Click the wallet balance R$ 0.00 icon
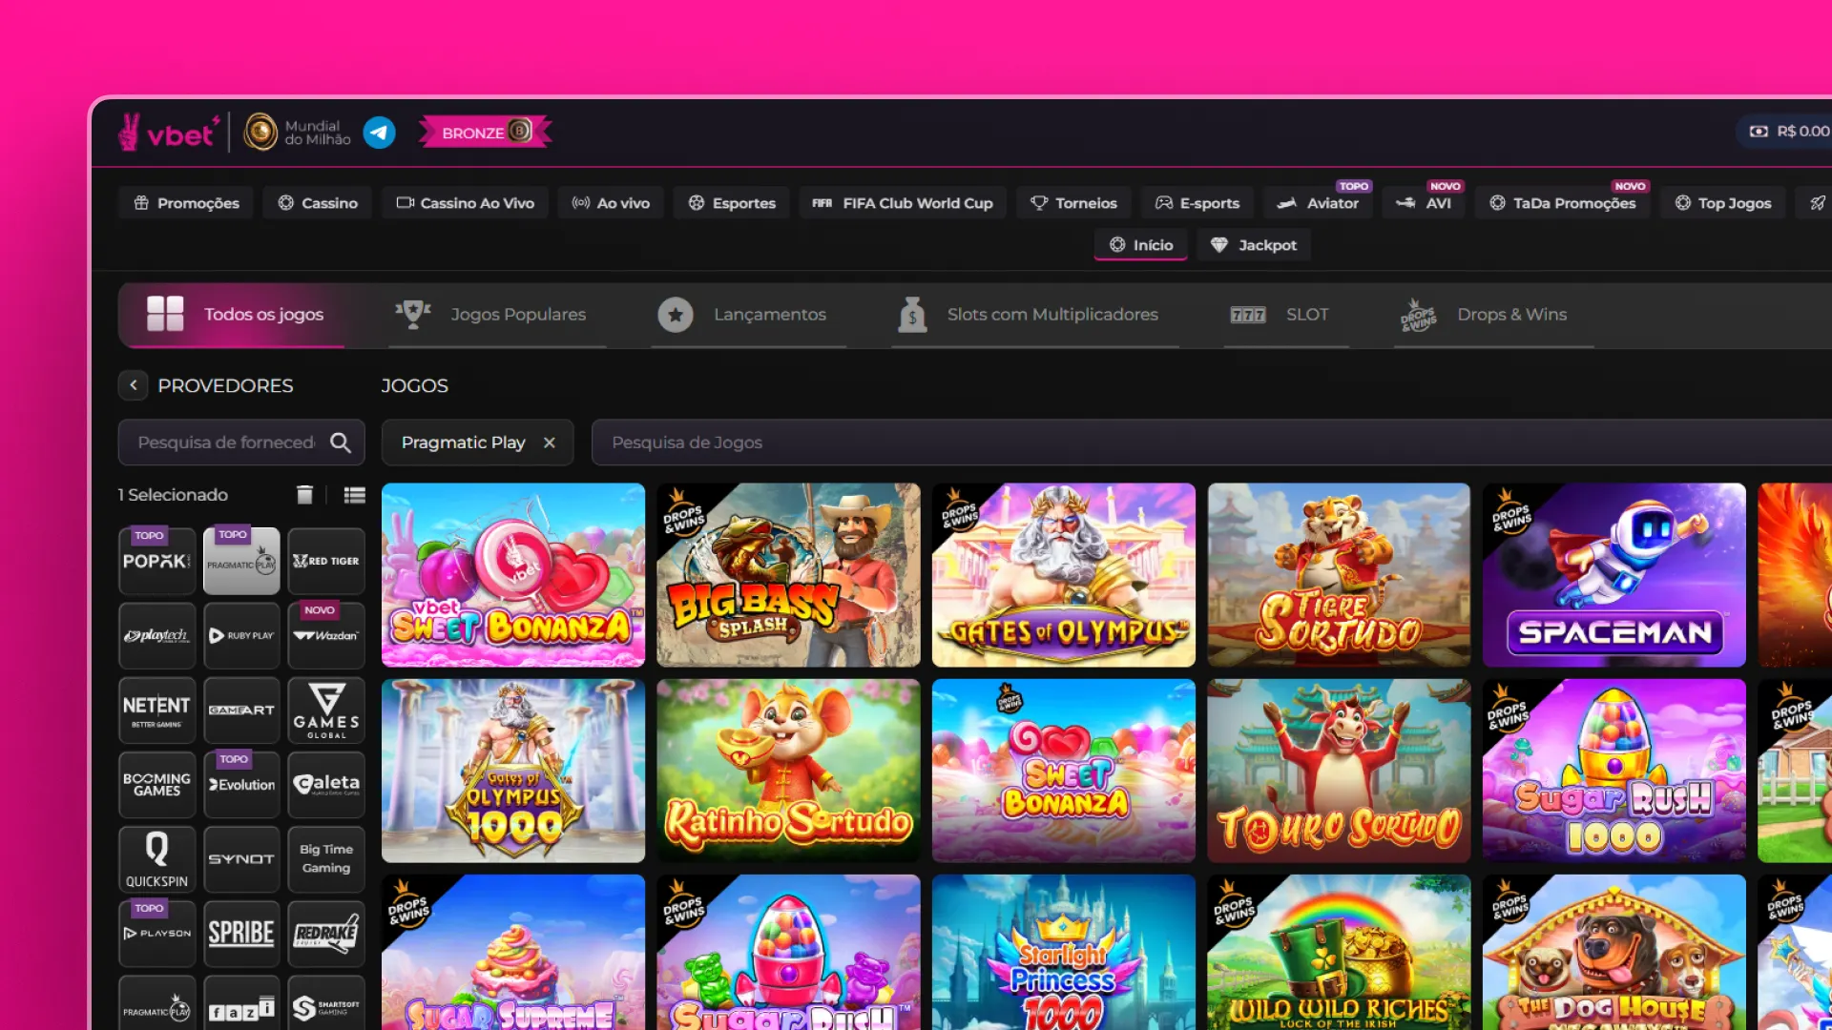1832x1030 pixels. click(1759, 132)
